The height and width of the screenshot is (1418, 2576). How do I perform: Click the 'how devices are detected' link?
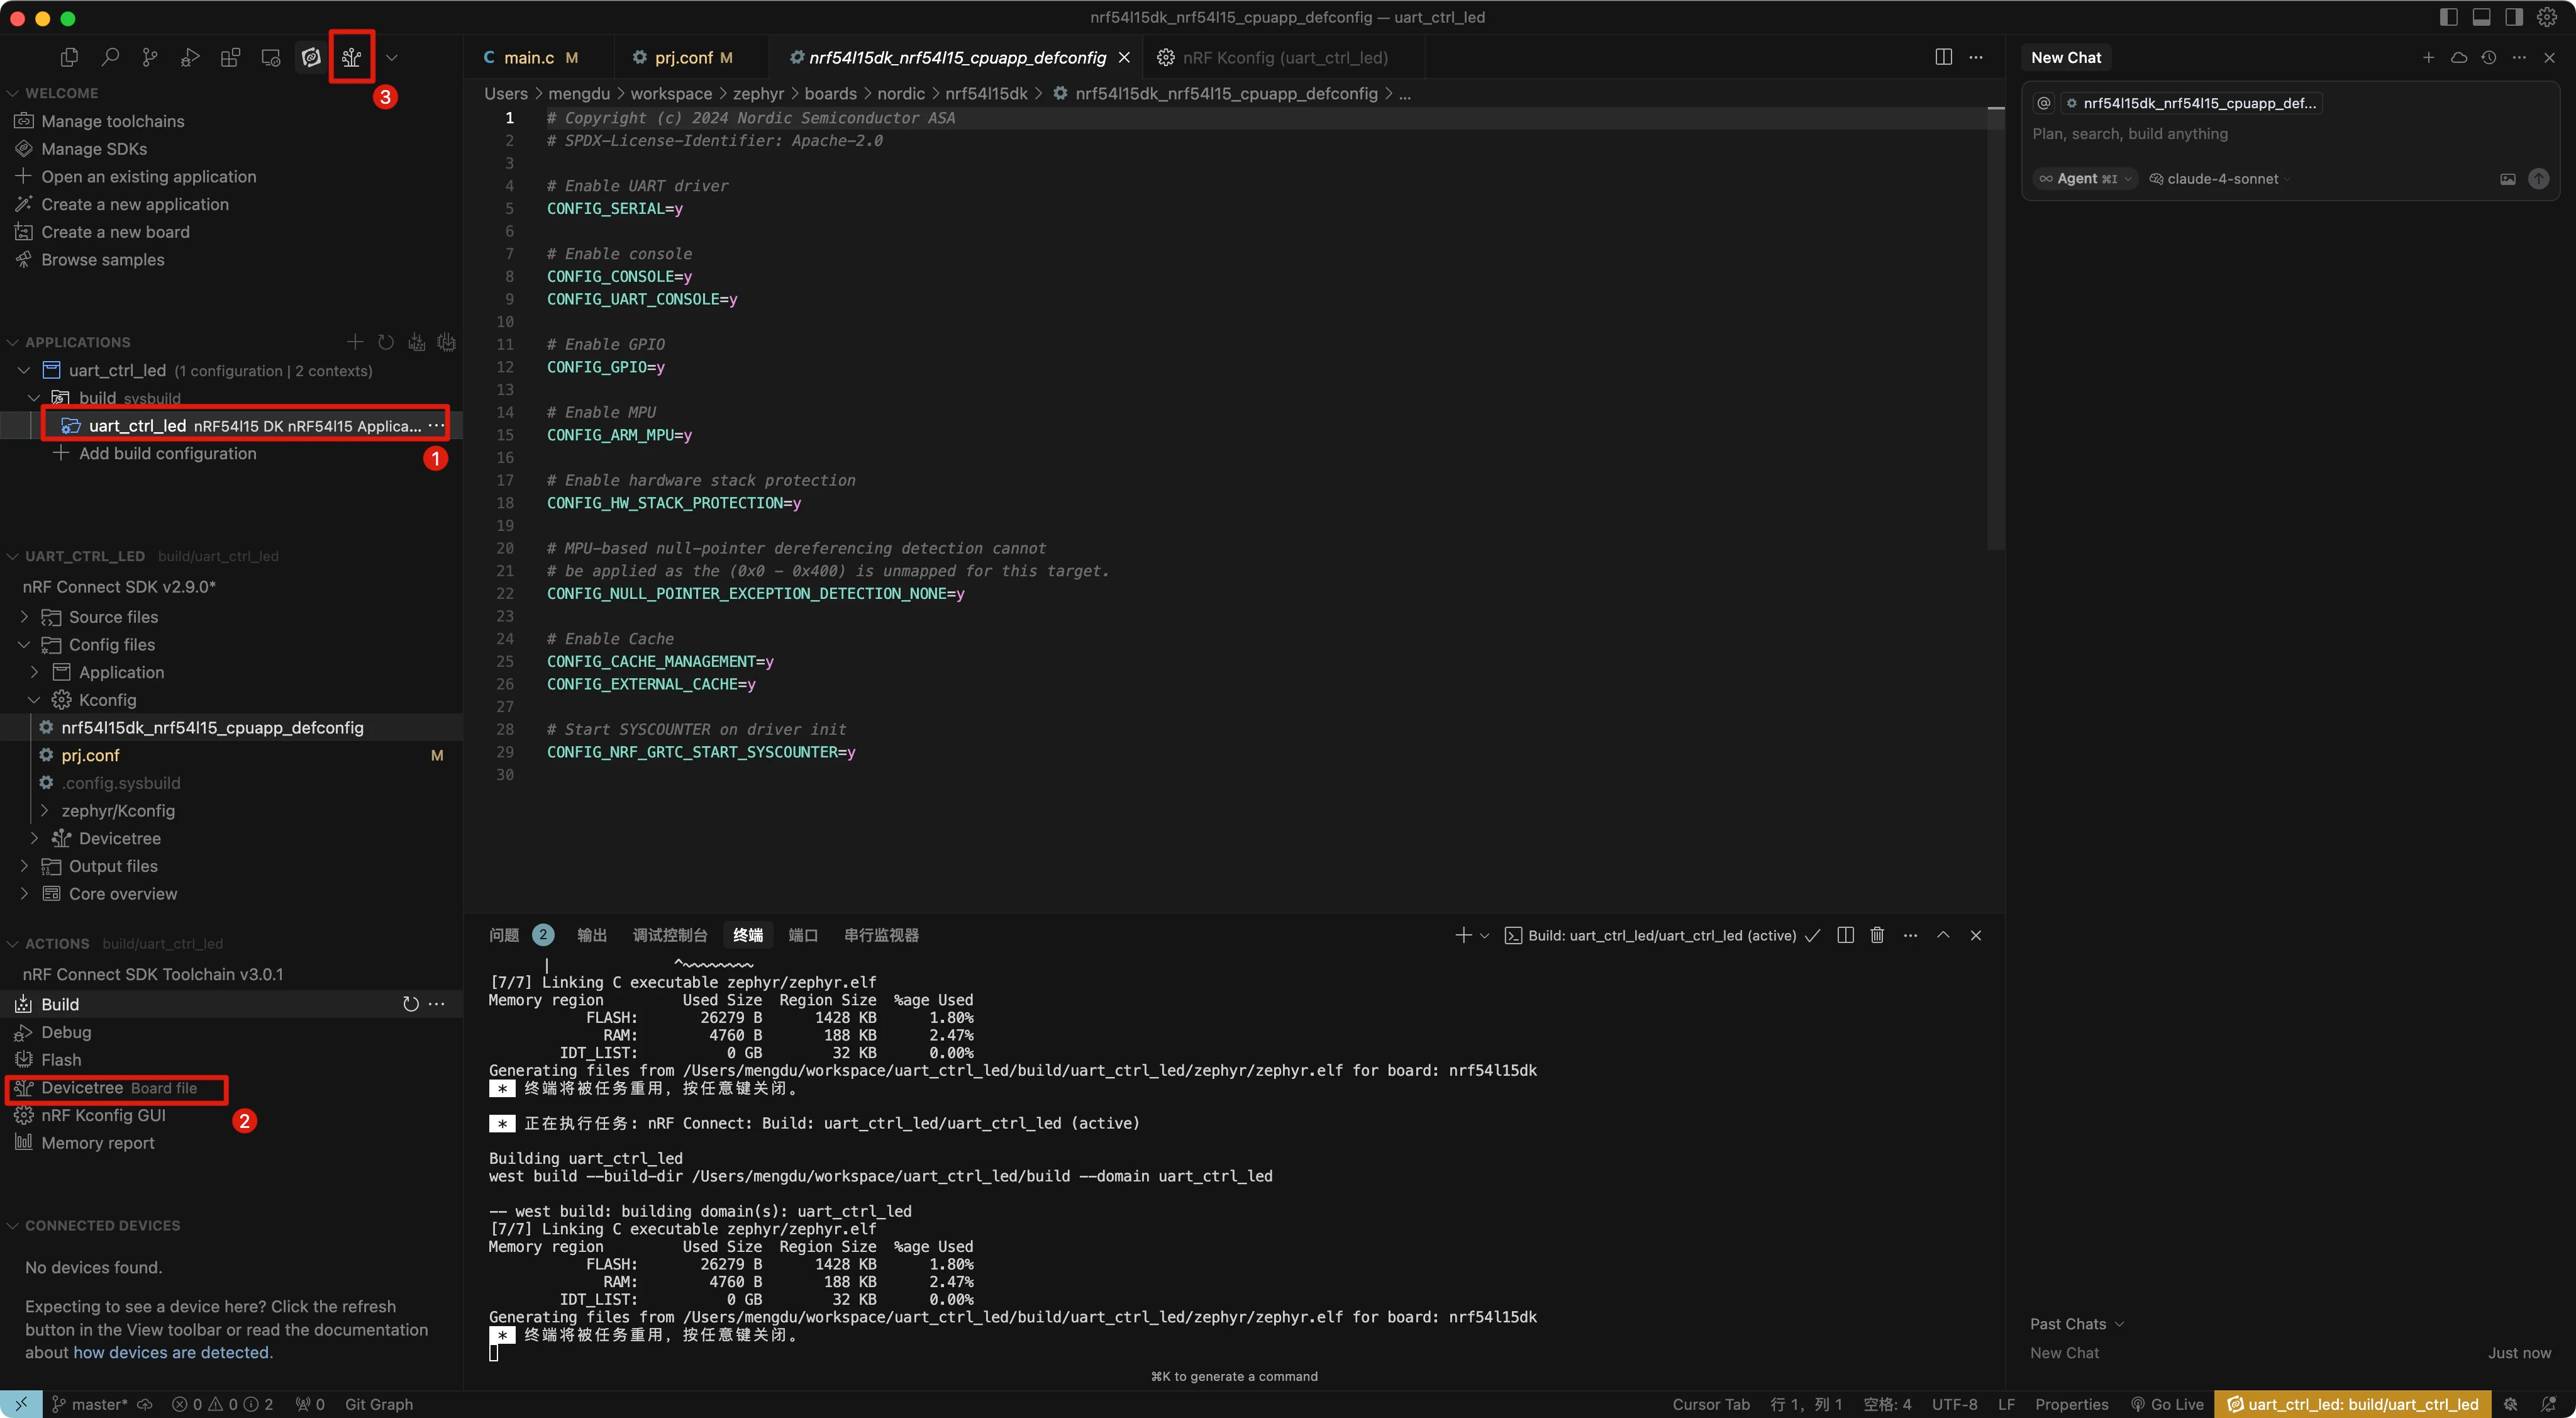171,1353
